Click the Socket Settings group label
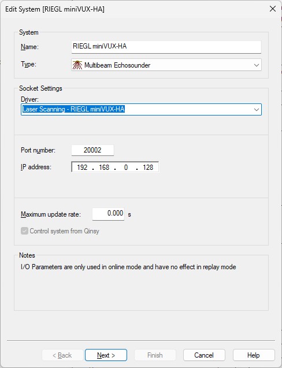This screenshot has height=368, width=282. click(x=40, y=88)
